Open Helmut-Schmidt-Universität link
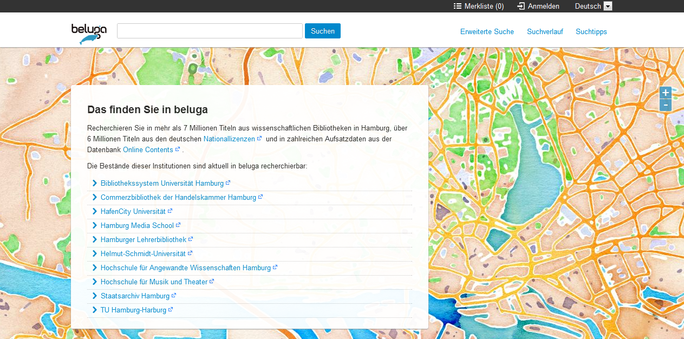 click(143, 253)
